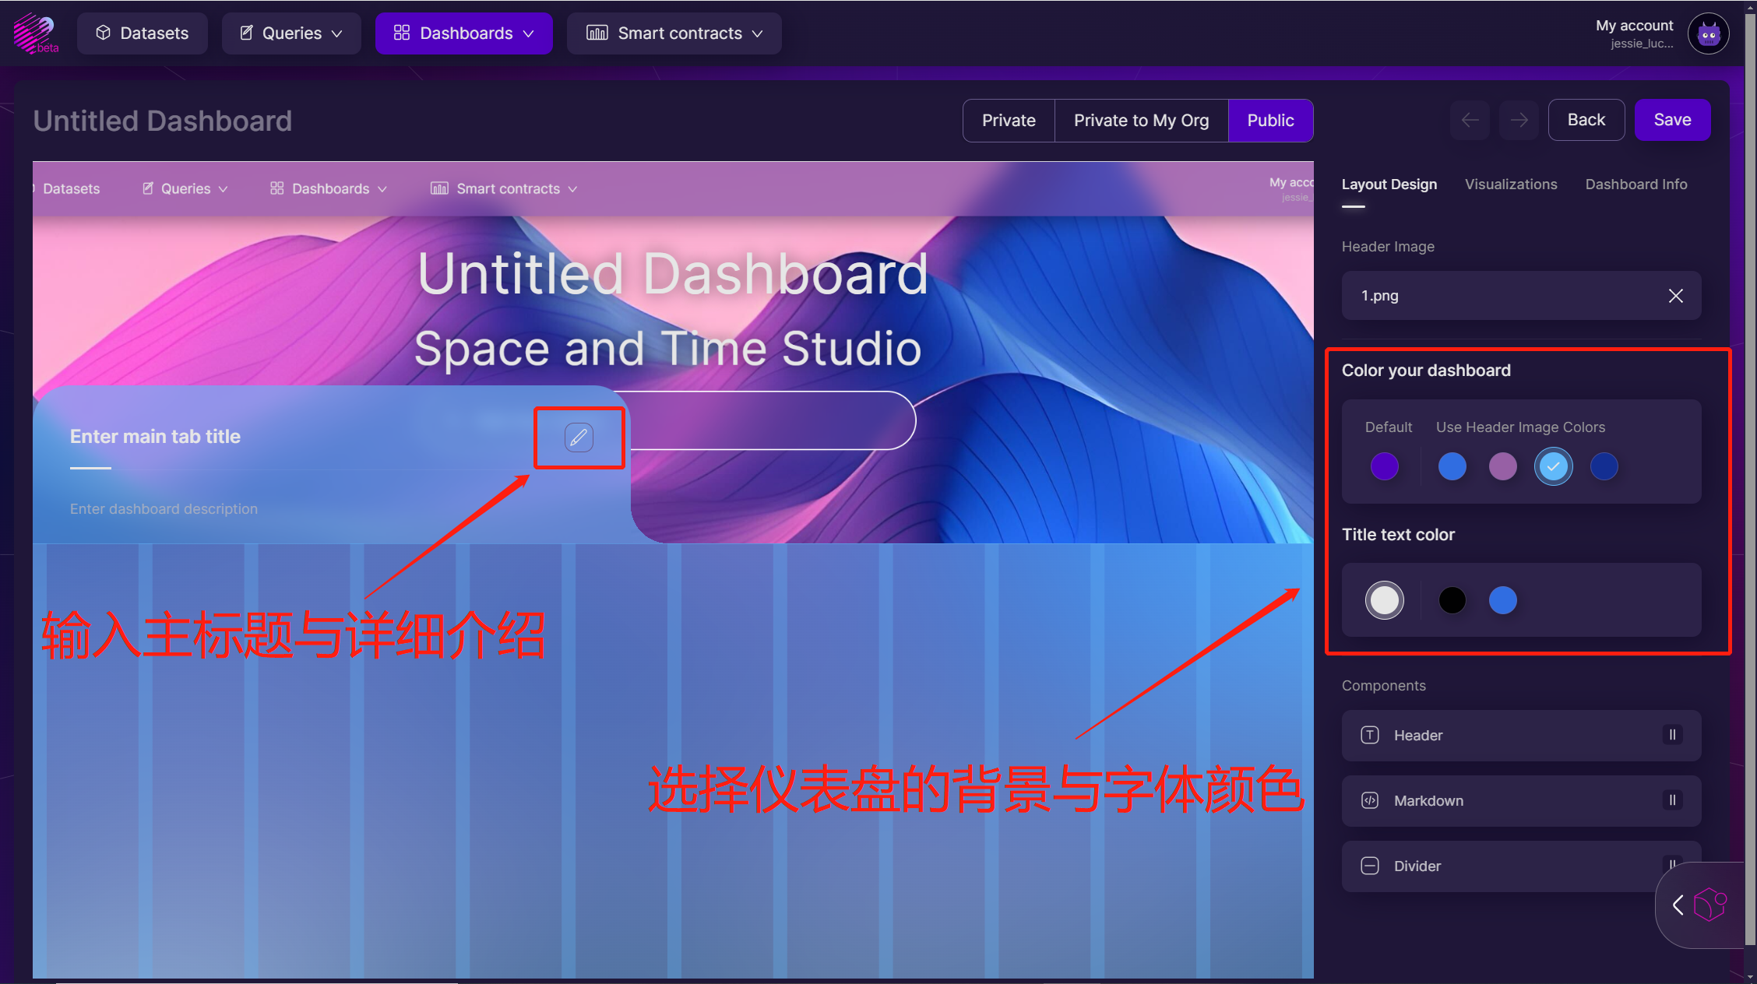This screenshot has height=984, width=1757.
Task: Click the account avatar icon
Action: pyautogui.click(x=1709, y=34)
